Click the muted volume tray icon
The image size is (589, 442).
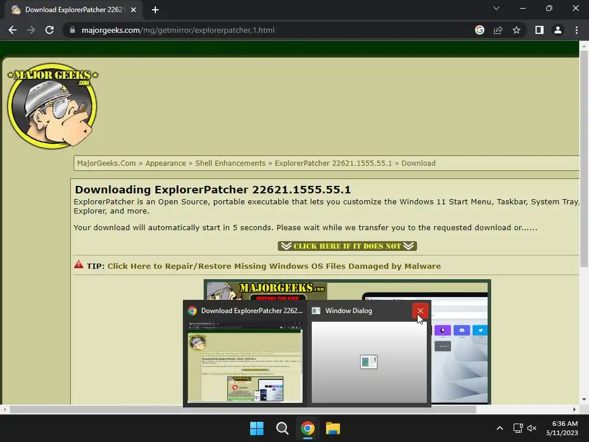click(x=532, y=428)
